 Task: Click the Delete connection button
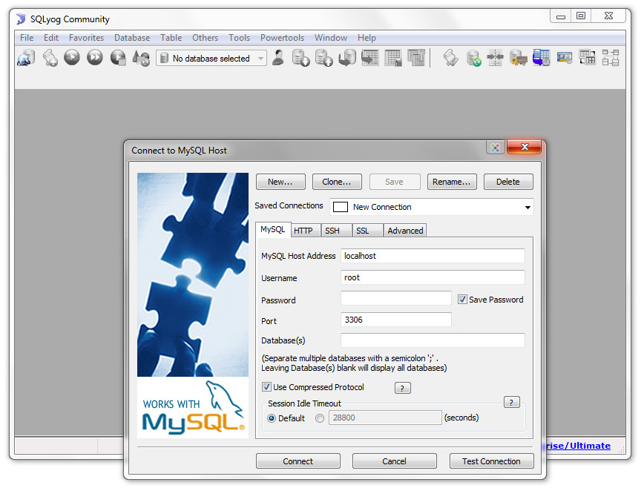tap(508, 182)
